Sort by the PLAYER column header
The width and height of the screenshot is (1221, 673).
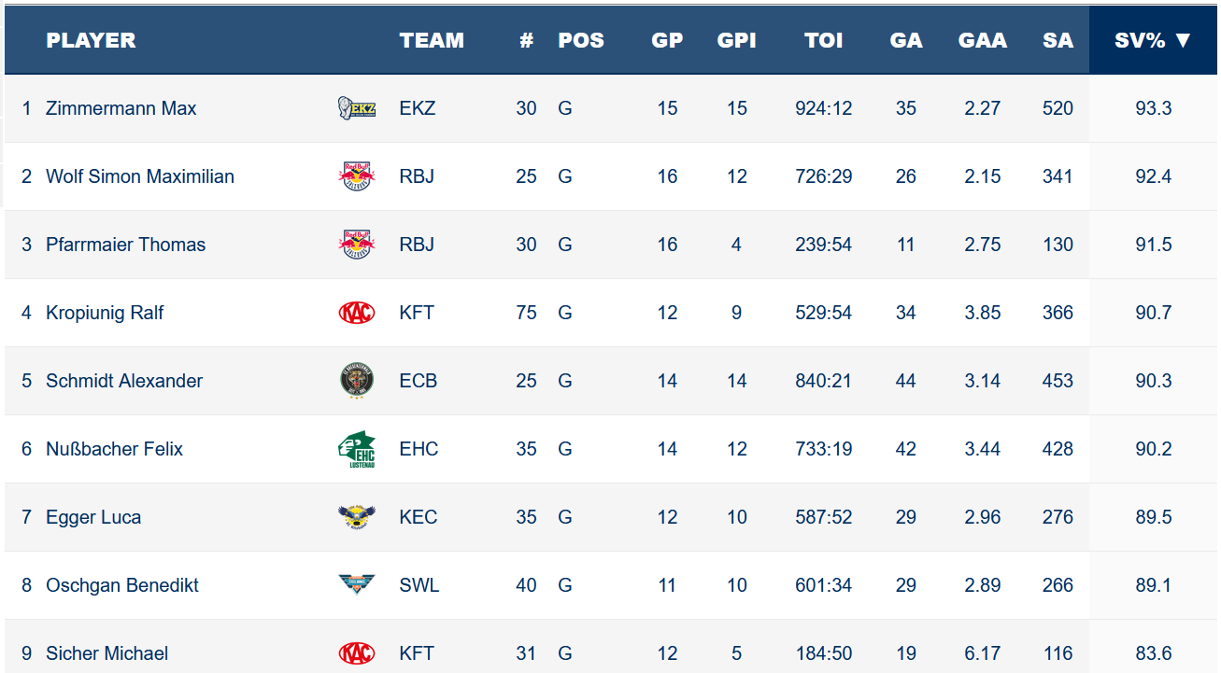point(91,40)
